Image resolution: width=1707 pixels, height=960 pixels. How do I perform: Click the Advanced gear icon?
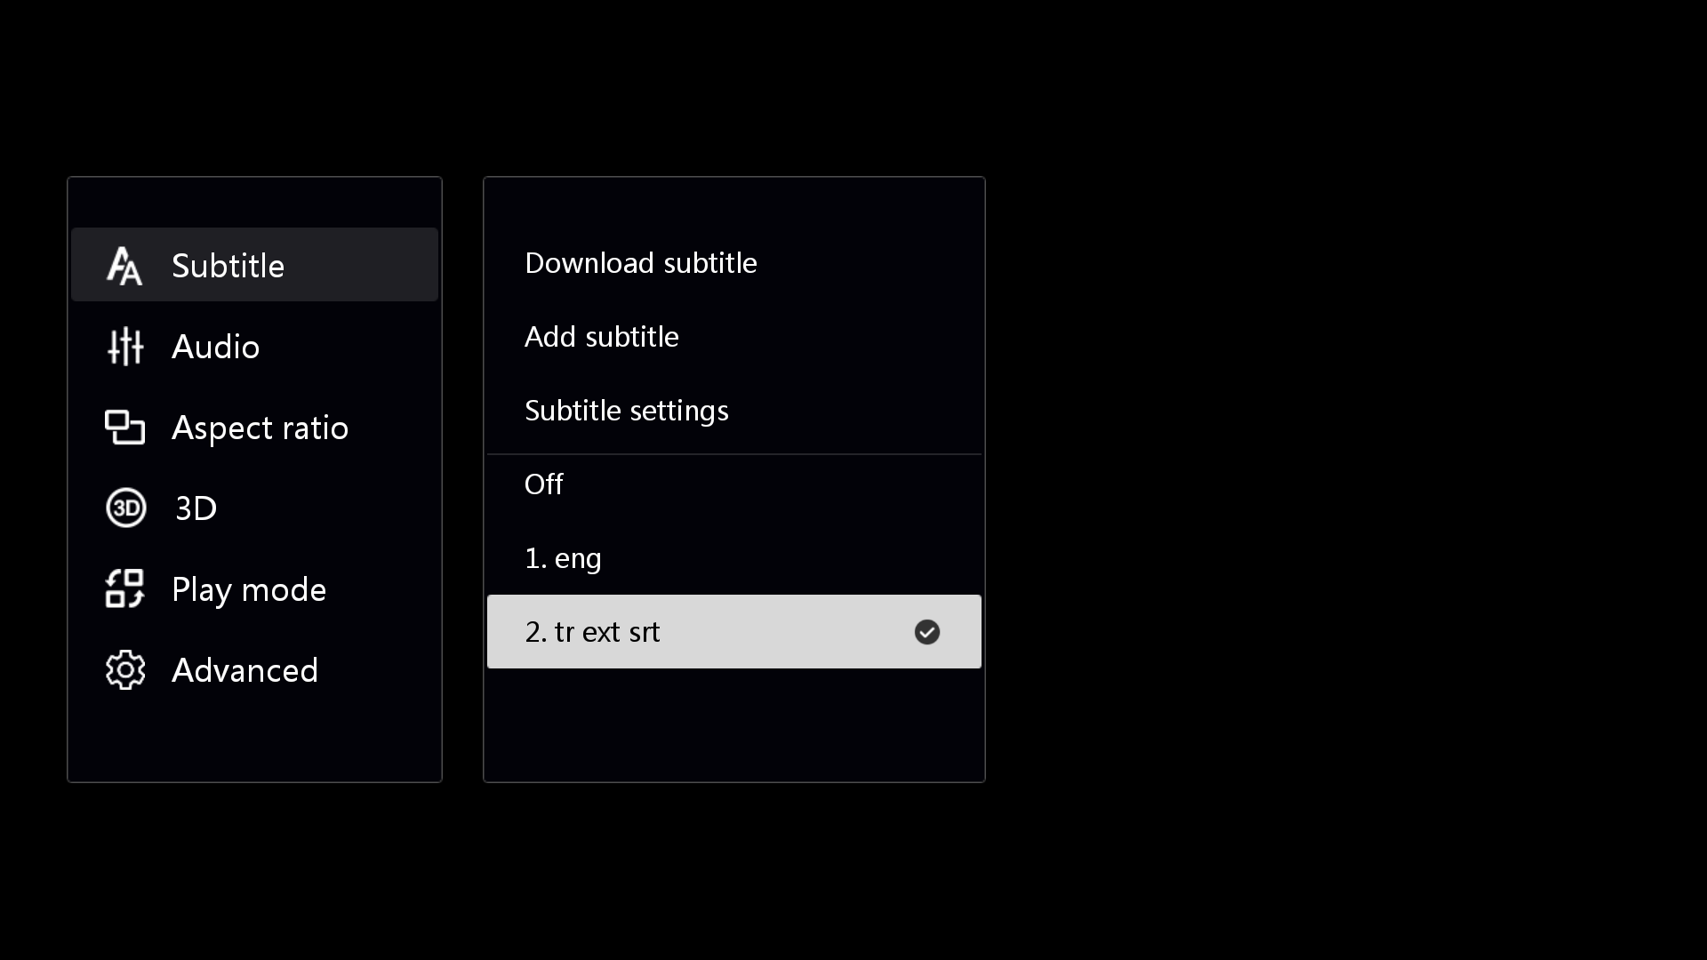coord(125,670)
